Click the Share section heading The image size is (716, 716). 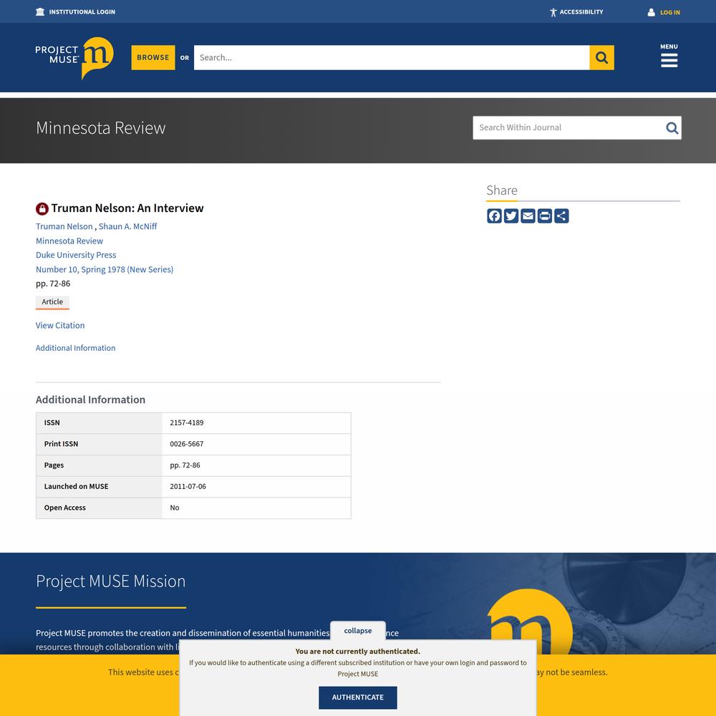[x=502, y=190]
